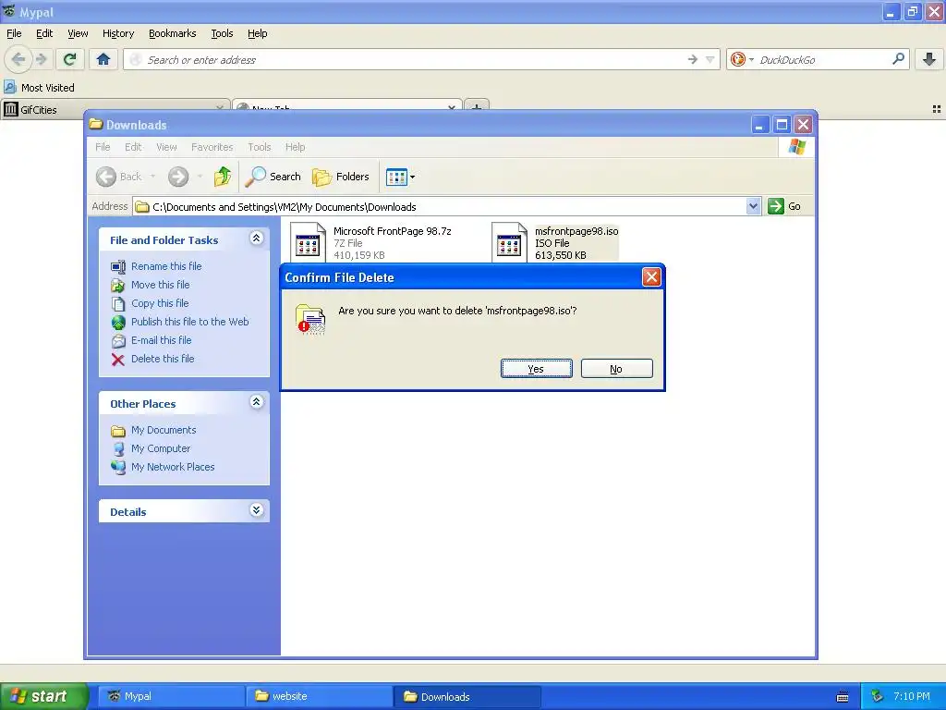The image size is (946, 710).
Task: Open the Explorer Views dropdown button
Action: click(401, 177)
